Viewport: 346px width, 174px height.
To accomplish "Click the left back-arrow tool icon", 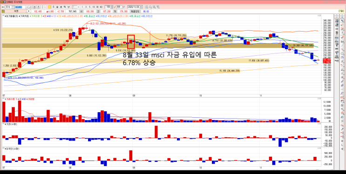I will point(342,141).
